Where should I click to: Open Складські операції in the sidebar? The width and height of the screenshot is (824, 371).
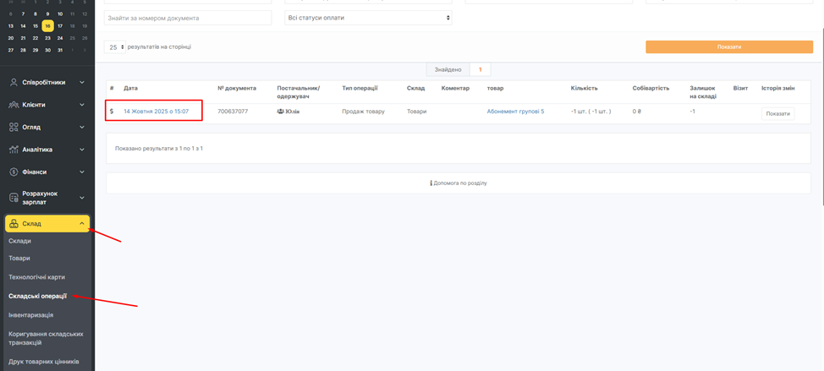[x=37, y=296]
